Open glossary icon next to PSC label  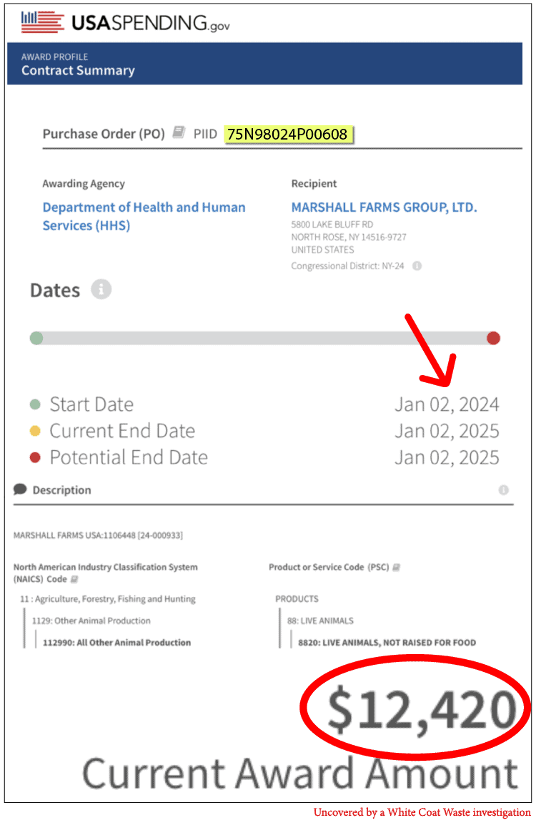coord(397,568)
